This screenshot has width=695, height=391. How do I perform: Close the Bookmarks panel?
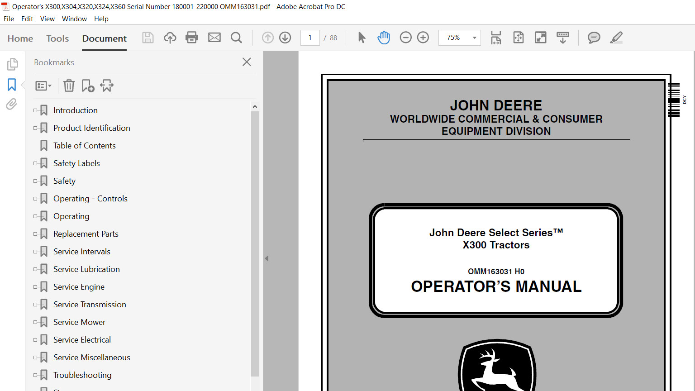[247, 62]
